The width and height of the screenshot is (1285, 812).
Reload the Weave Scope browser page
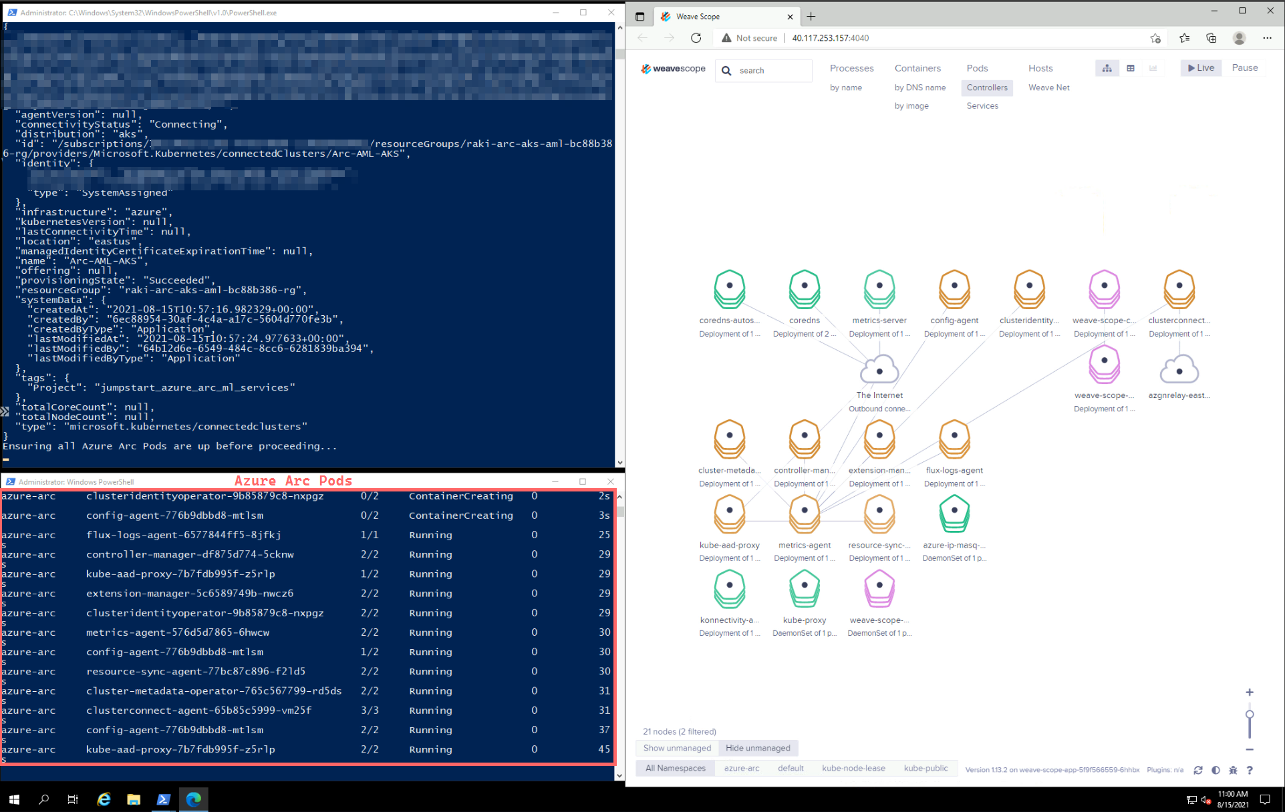[696, 38]
